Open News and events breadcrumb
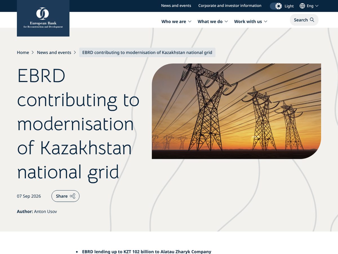The image size is (338, 254). 54,52
